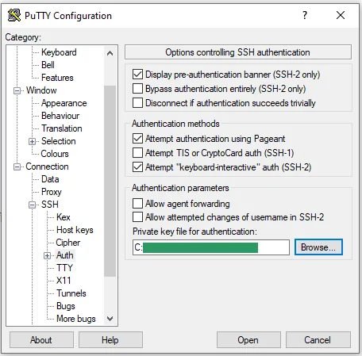Image resolution: width=362 pixels, height=356 pixels.
Task: Expand the Selection tree node
Action: tap(32, 142)
